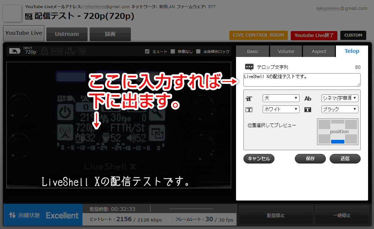Click the crop icon in the preview toolbar
Image resolution: width=374 pixels, height=229 pixels.
(x=82, y=51)
